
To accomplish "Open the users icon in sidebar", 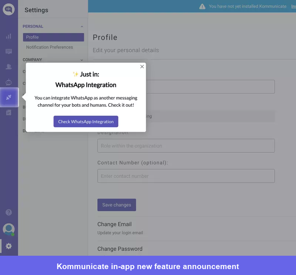I will click(9, 67).
